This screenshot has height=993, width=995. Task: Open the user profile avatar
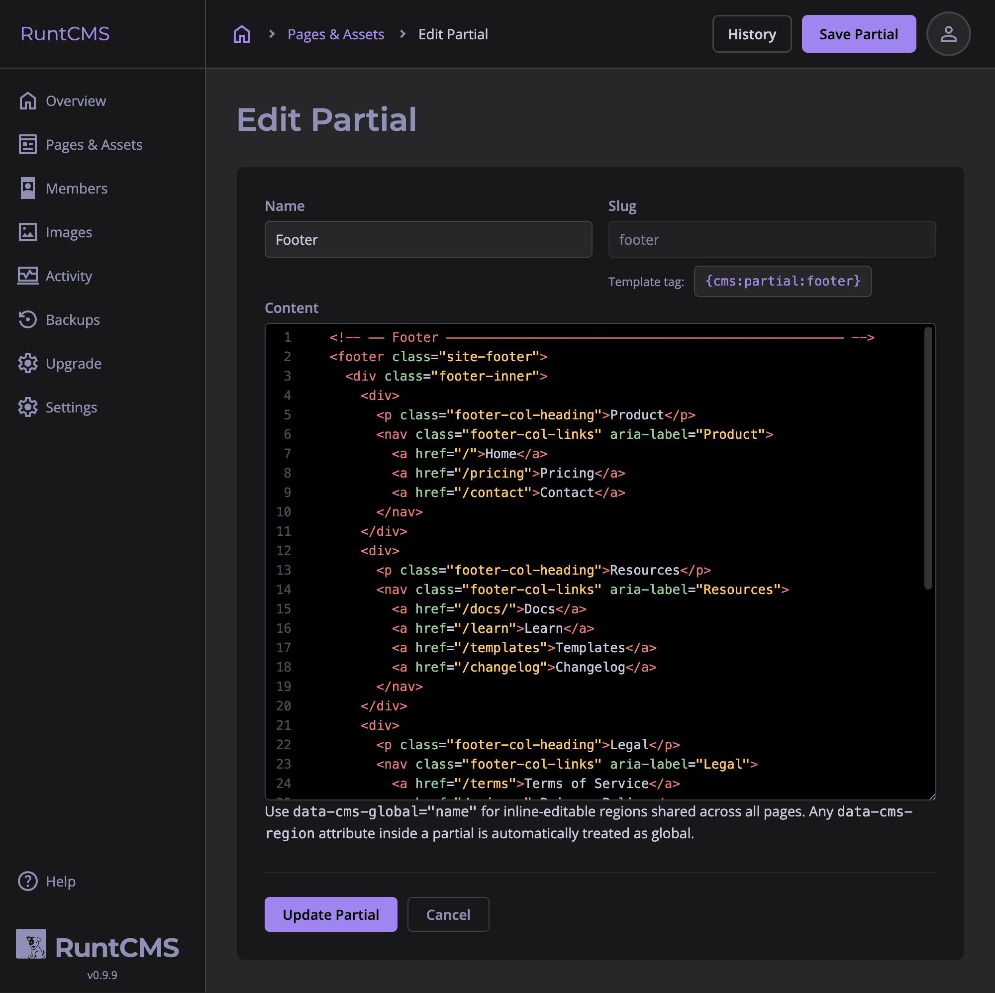pos(948,33)
